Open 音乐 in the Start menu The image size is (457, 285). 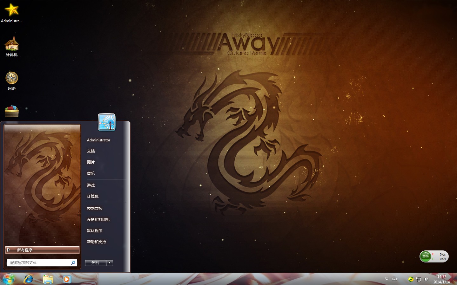[x=91, y=173]
